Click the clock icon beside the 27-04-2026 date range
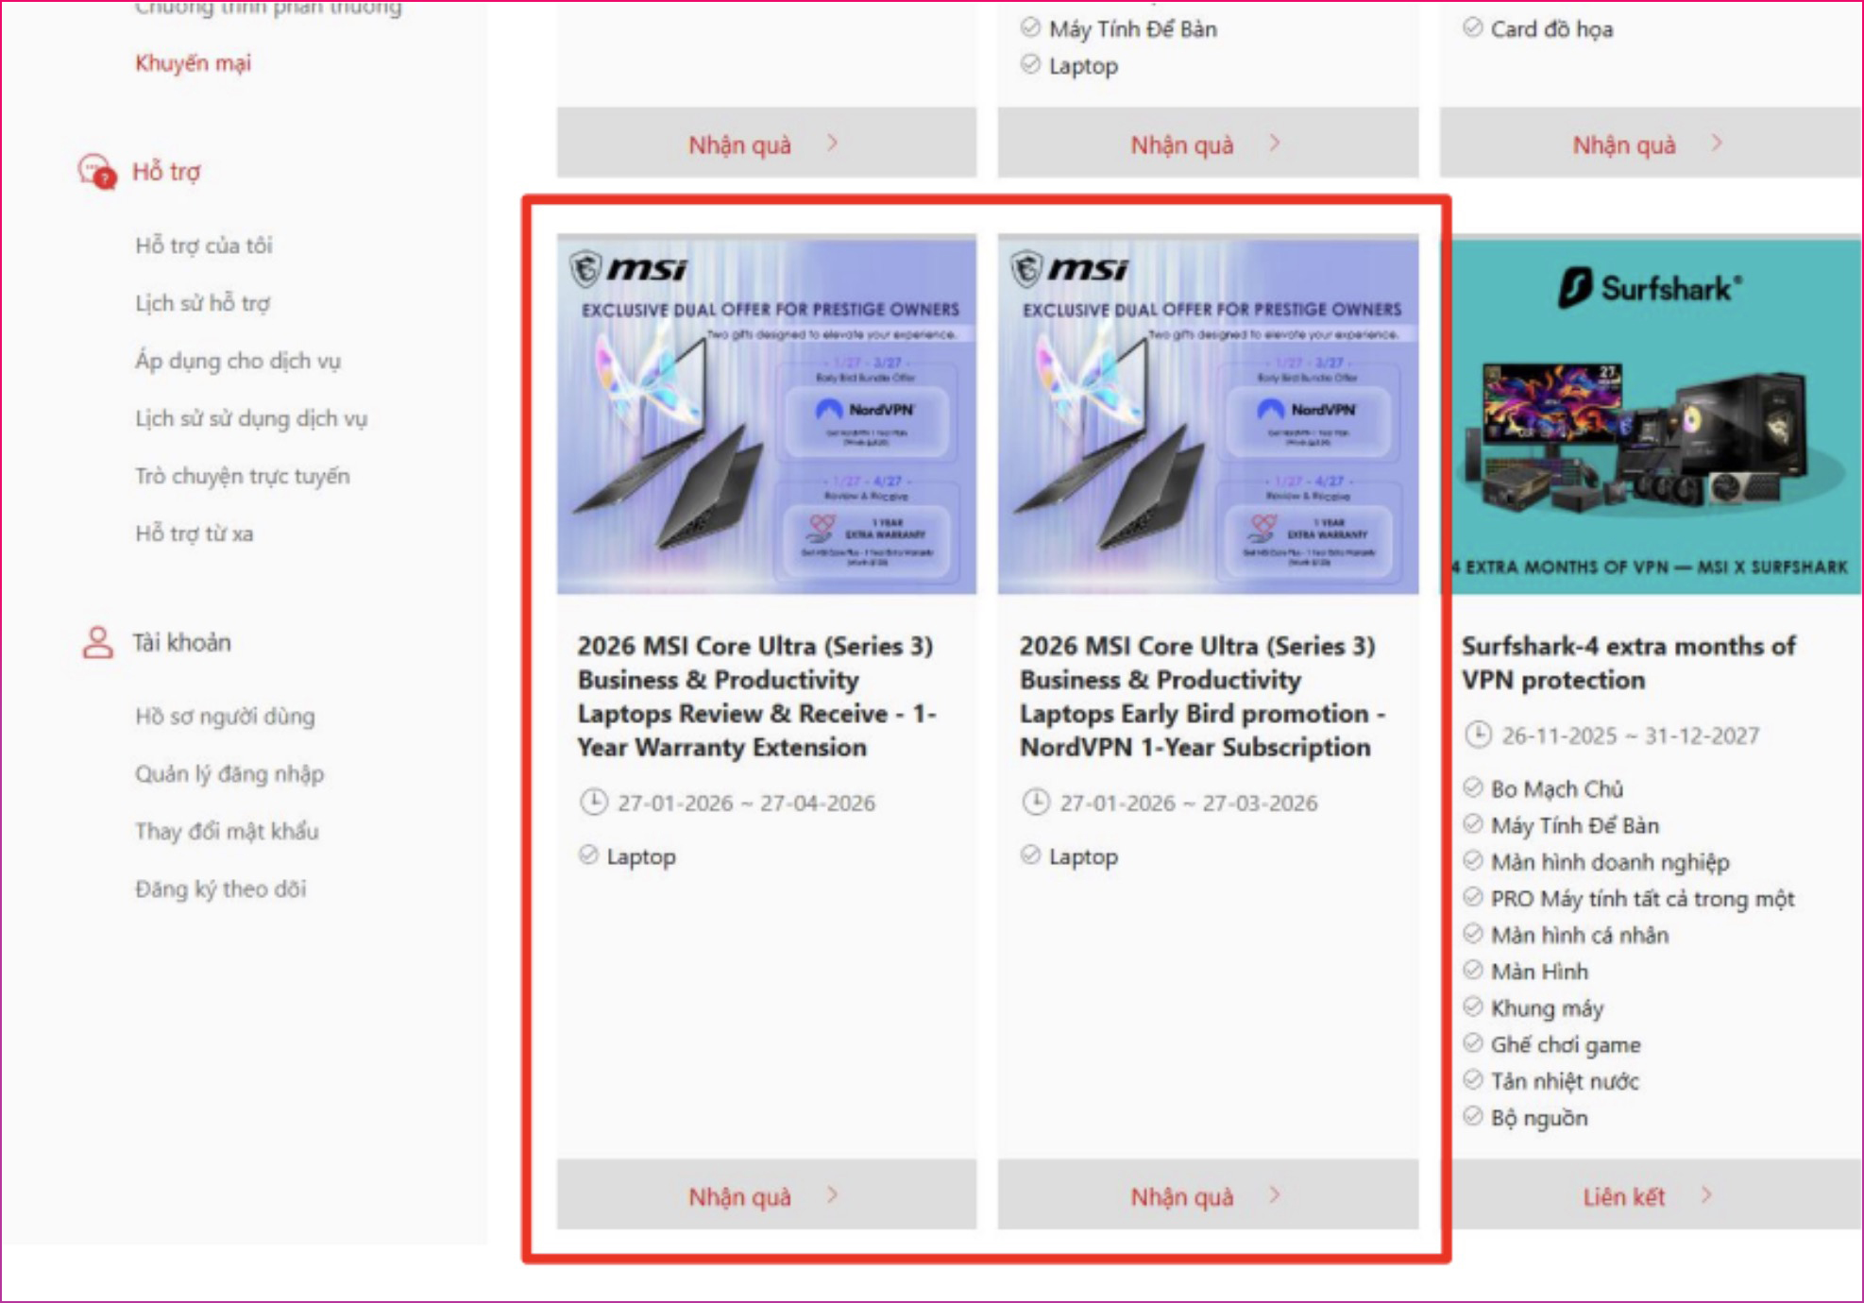This screenshot has width=1864, height=1303. (593, 803)
